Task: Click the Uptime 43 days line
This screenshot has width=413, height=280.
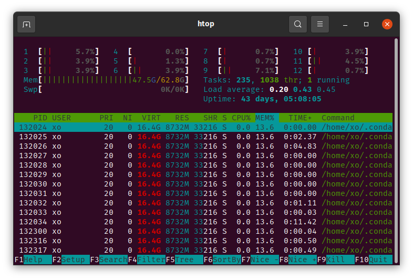Action: coord(262,99)
